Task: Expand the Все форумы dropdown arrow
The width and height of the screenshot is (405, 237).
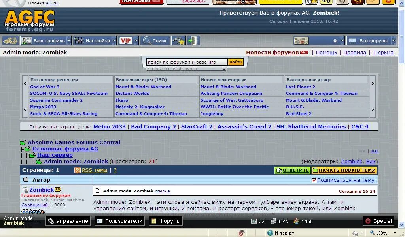Action: pyautogui.click(x=394, y=41)
